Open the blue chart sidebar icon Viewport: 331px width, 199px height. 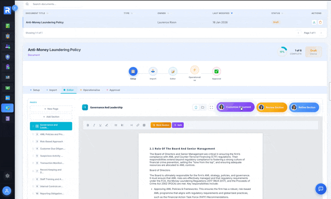[x=7, y=98]
